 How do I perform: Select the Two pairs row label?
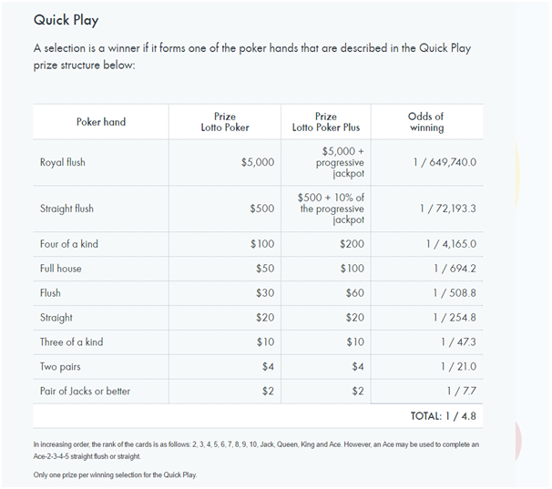pos(61,366)
